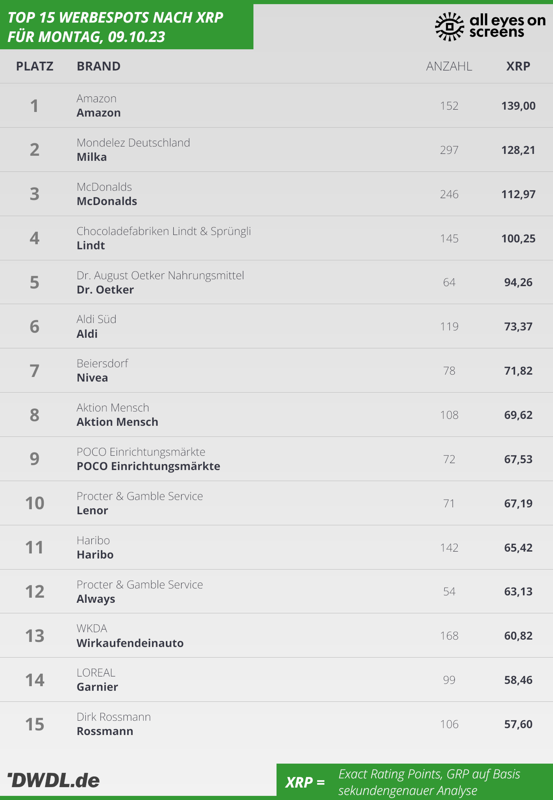Click the all eyes on screens eye logo
This screenshot has height=800, width=553.
coord(449,27)
